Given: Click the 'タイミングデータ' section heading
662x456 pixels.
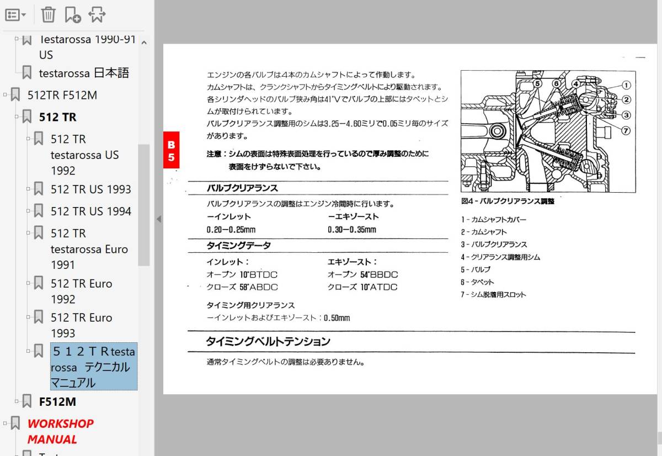Looking at the screenshot, I should click(x=238, y=246).
